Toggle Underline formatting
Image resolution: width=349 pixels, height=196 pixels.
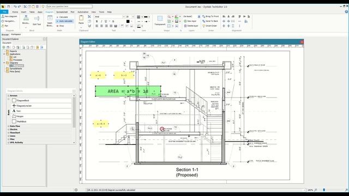click(106, 21)
